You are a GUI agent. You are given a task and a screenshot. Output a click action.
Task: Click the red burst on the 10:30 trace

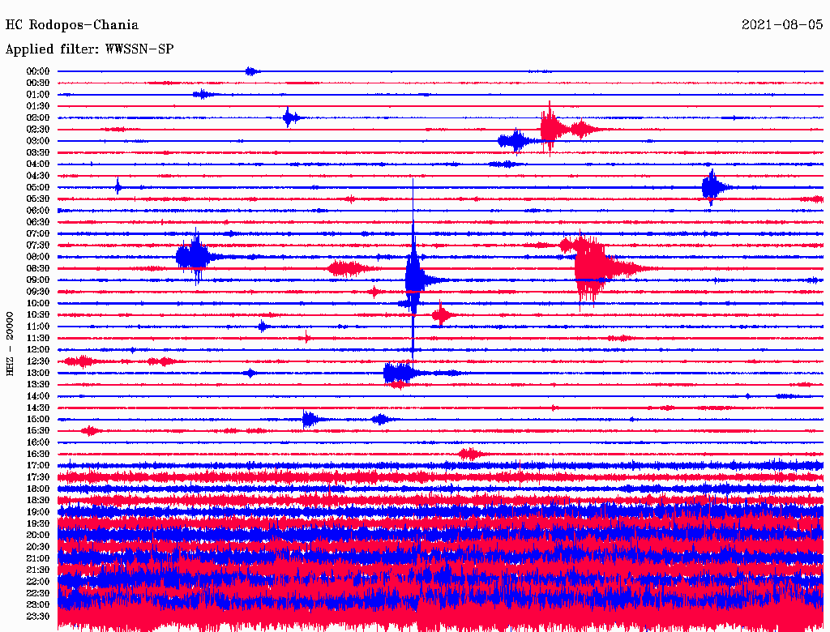point(442,315)
